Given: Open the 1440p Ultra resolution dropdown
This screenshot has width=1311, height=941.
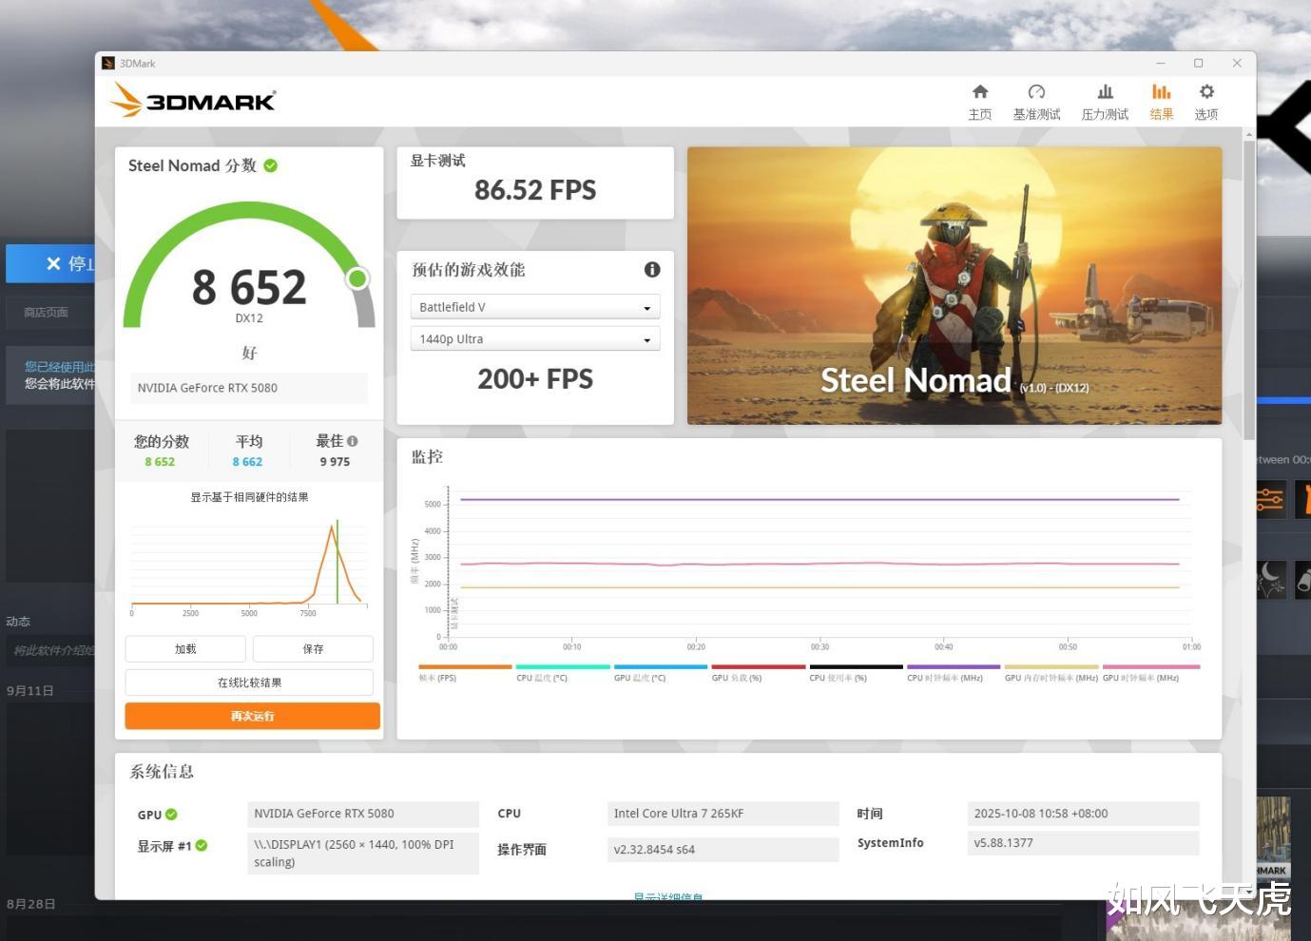Looking at the screenshot, I should click(x=535, y=339).
